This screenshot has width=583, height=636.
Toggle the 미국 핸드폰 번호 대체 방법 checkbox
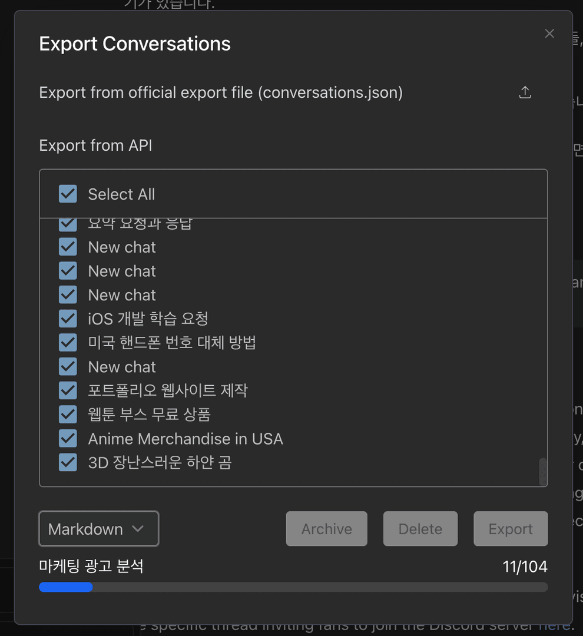(68, 342)
